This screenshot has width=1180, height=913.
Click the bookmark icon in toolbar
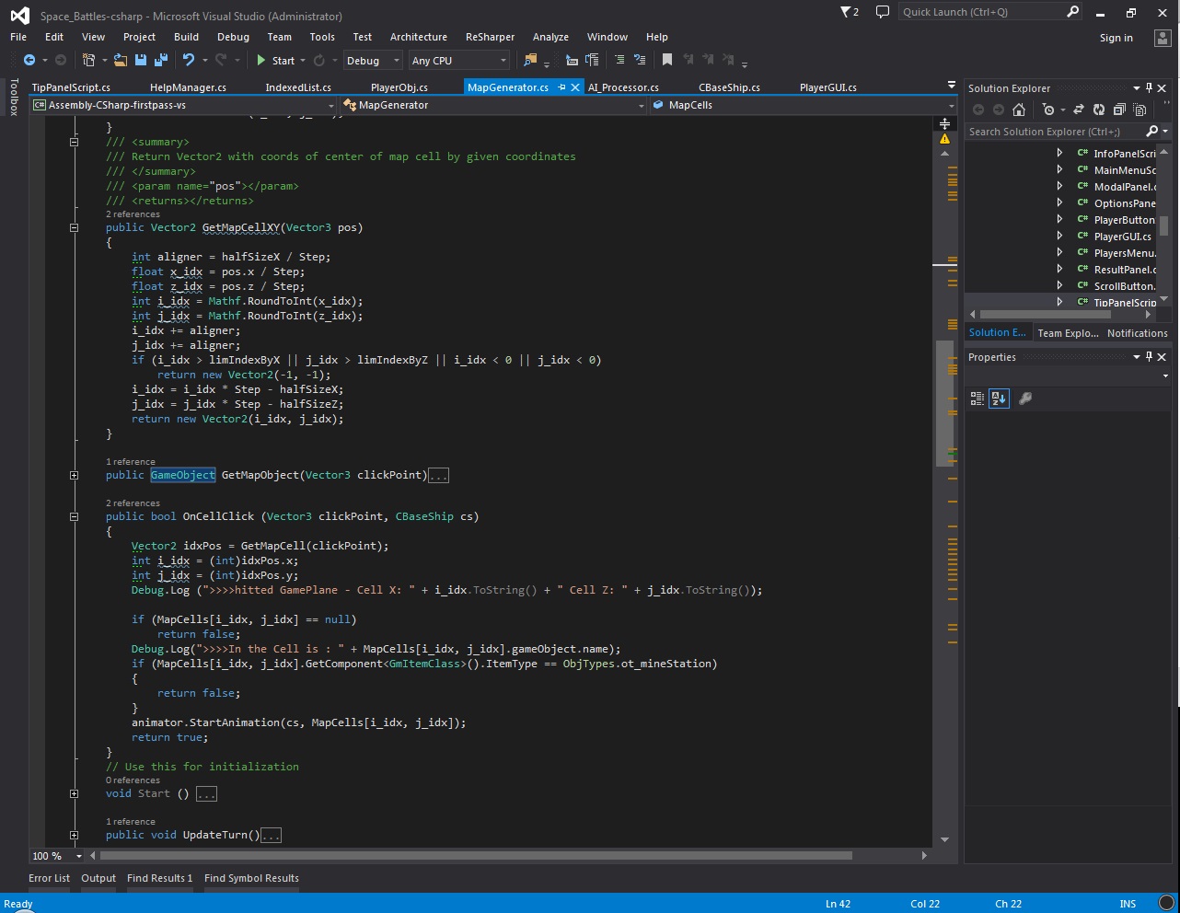click(x=667, y=60)
